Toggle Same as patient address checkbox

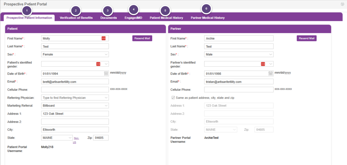pyautogui.click(x=173, y=98)
